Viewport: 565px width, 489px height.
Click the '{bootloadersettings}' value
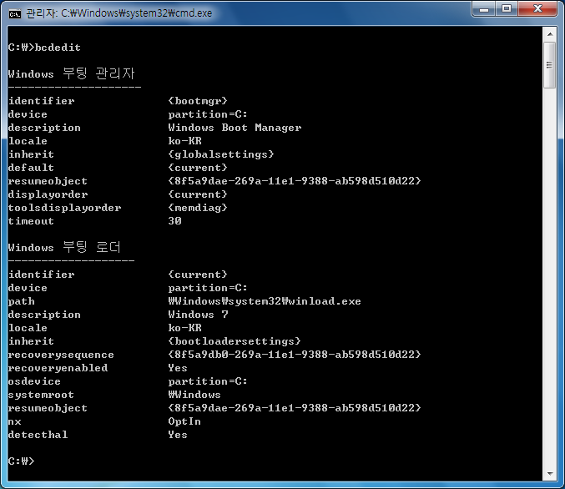point(235,341)
